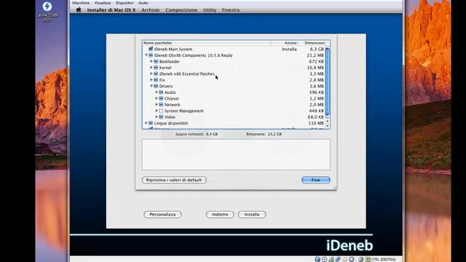
Task: Click the empty package description box
Action: point(236,155)
